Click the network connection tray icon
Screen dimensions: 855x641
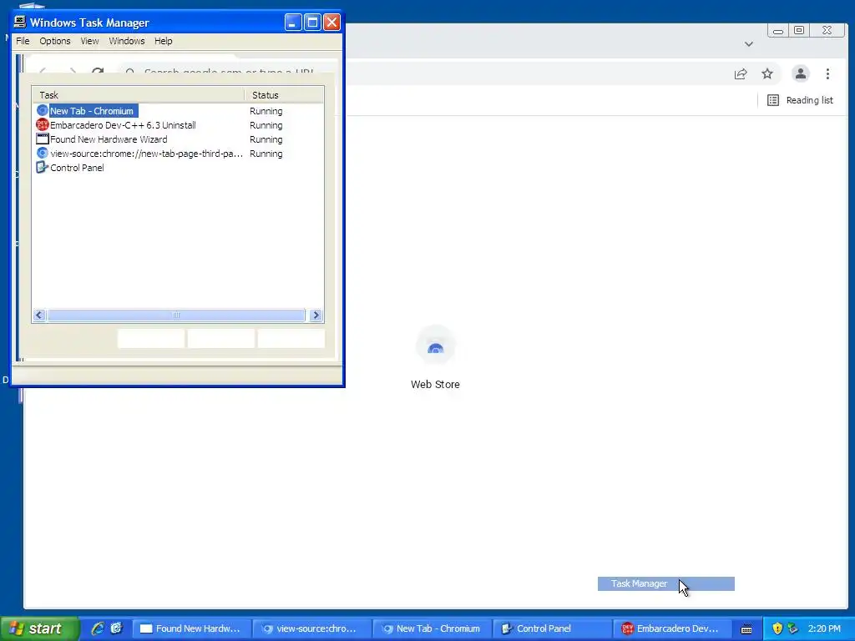793,628
